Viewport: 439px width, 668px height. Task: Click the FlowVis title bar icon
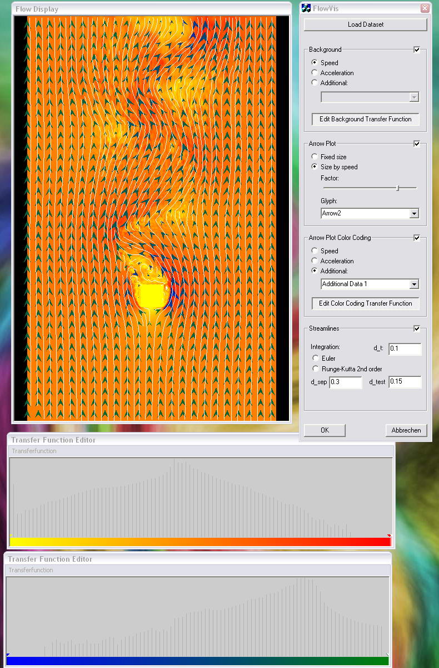[306, 8]
